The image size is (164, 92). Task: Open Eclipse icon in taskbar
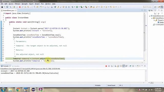tap(33, 90)
